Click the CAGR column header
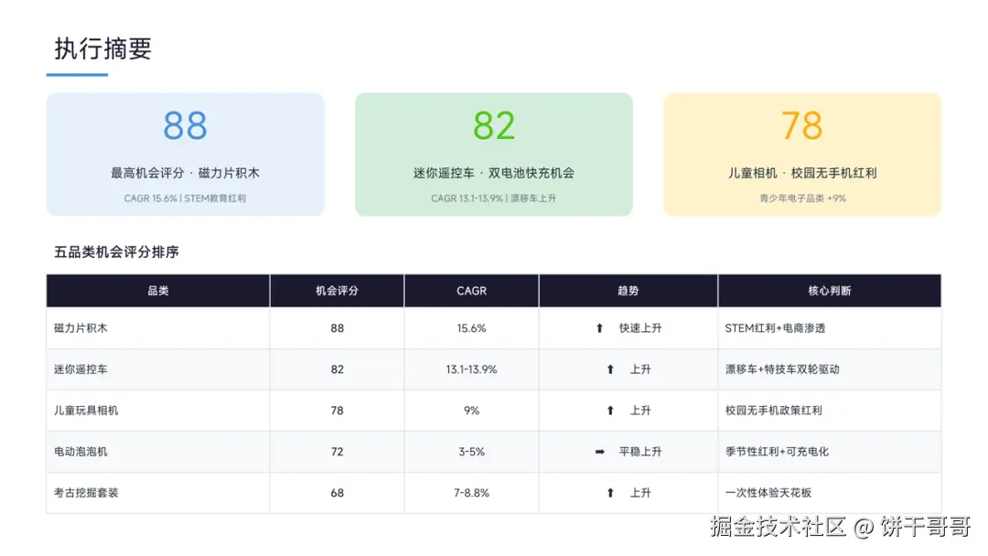The height and width of the screenshot is (556, 988). 471,291
